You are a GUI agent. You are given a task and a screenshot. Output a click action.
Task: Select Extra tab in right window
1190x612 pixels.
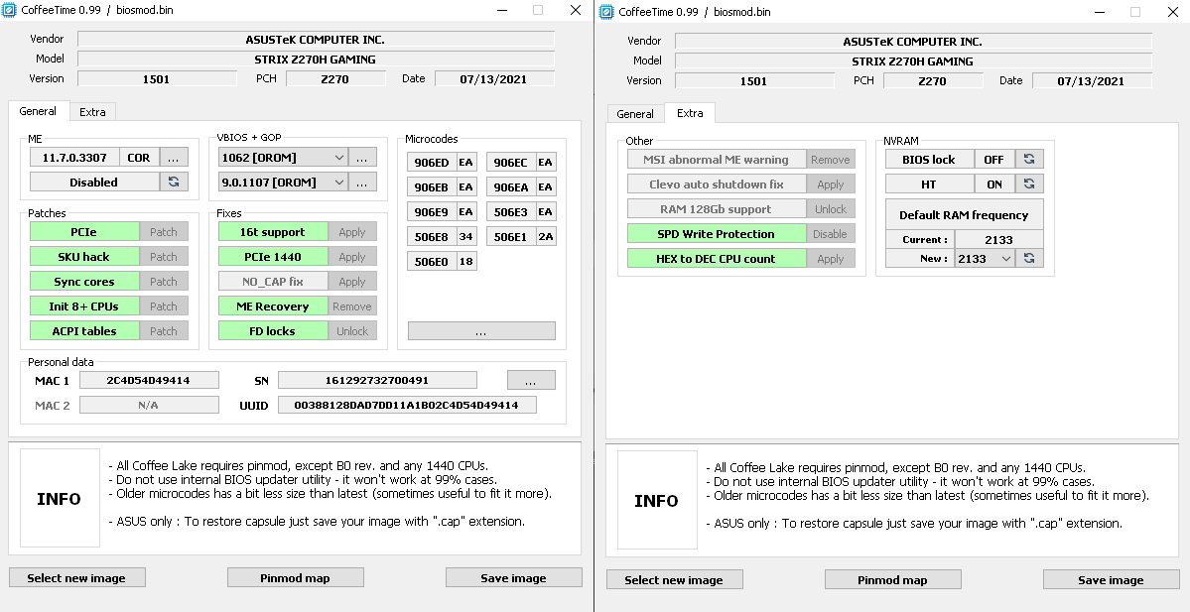tap(689, 113)
